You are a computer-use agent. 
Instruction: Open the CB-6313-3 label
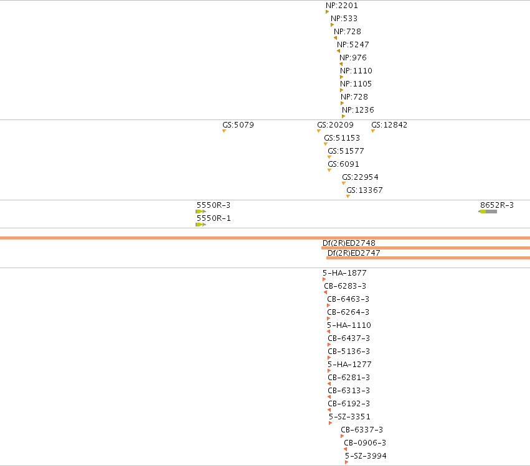click(x=349, y=391)
